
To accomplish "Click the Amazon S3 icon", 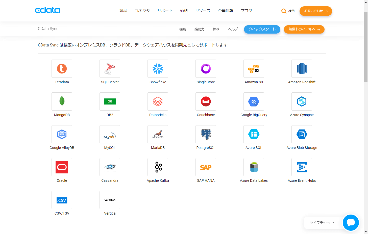I will click(x=254, y=69).
